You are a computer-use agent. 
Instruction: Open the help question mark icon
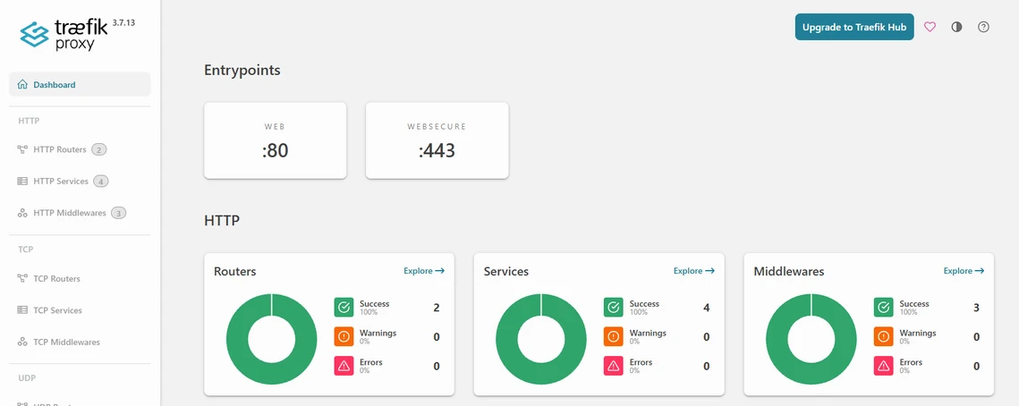[984, 28]
